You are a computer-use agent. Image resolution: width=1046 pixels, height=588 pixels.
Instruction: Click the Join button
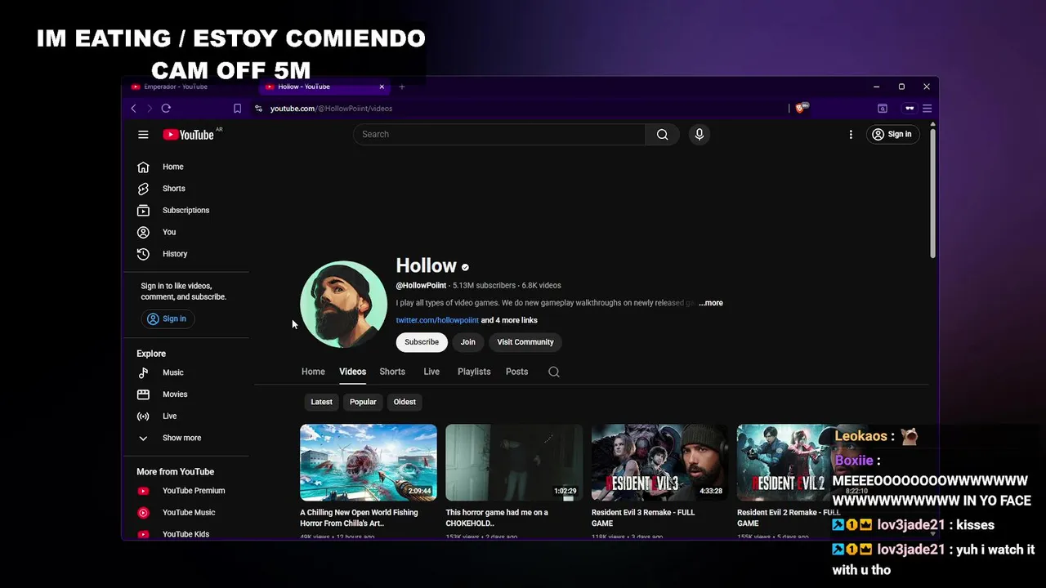[467, 342]
